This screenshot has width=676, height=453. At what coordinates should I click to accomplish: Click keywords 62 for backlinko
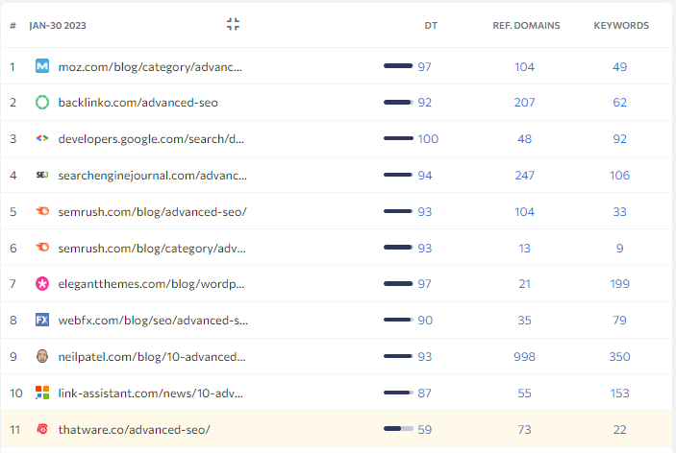click(x=620, y=103)
